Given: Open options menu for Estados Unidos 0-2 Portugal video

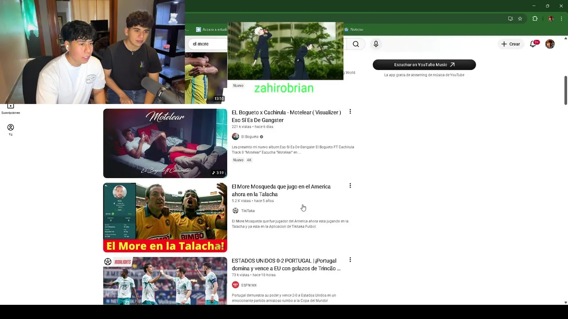Looking at the screenshot, I should tap(350, 260).
